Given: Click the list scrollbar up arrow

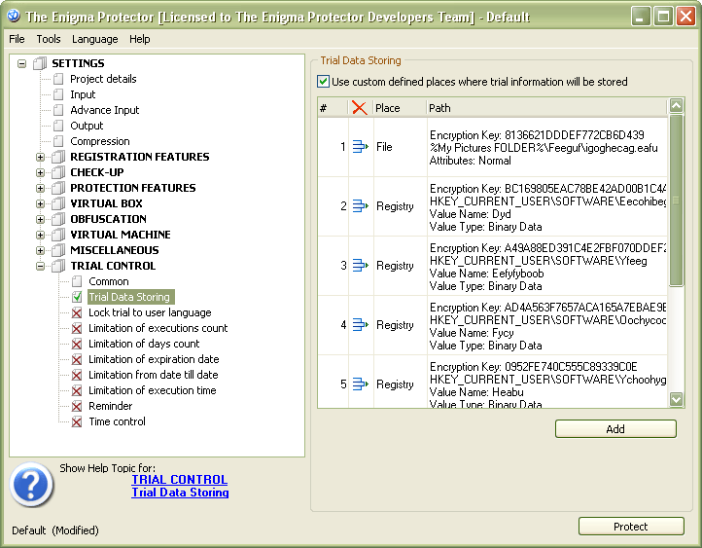Looking at the screenshot, I should (x=676, y=106).
